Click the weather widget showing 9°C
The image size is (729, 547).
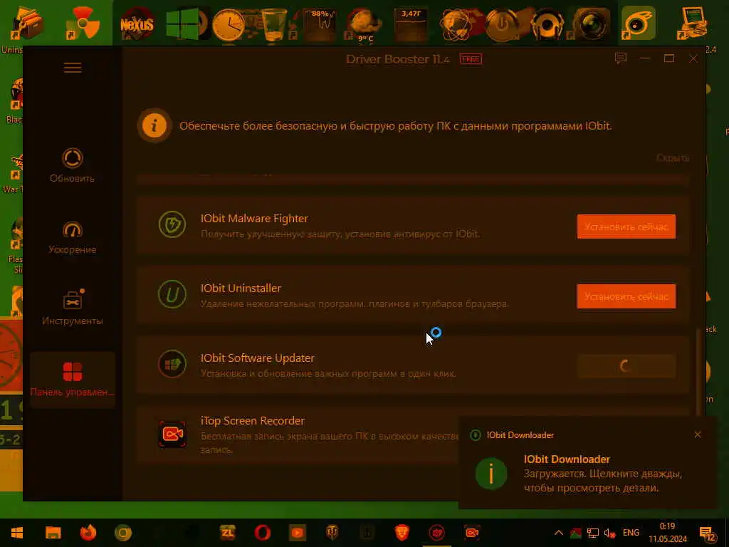point(365,26)
